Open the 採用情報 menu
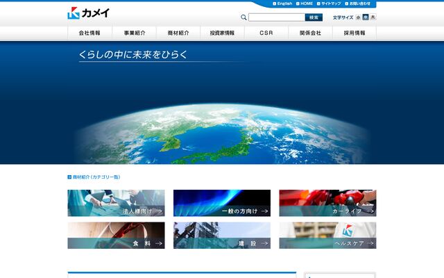The width and height of the screenshot is (444, 278). coord(355,33)
